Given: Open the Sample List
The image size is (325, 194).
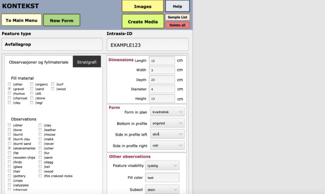Looking at the screenshot, I should click(177, 17).
